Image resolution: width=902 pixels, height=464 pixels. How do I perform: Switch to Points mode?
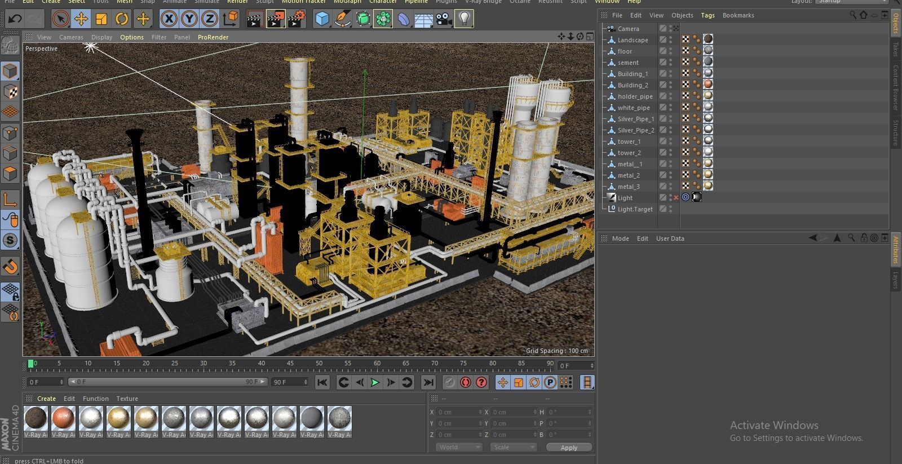(x=10, y=133)
